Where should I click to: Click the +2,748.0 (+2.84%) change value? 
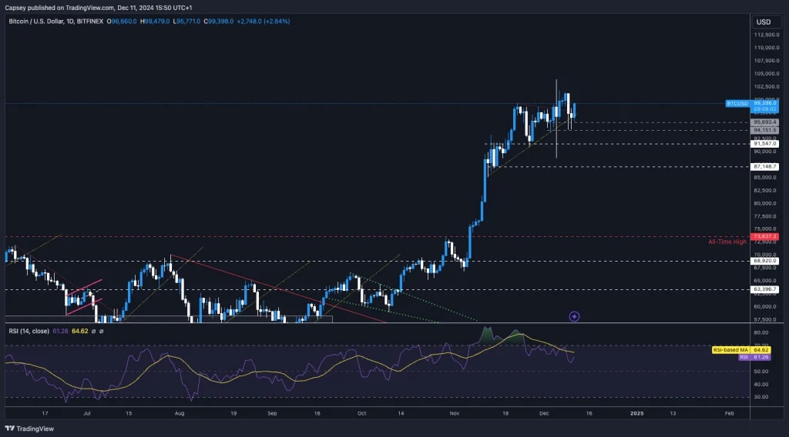pyautogui.click(x=264, y=22)
